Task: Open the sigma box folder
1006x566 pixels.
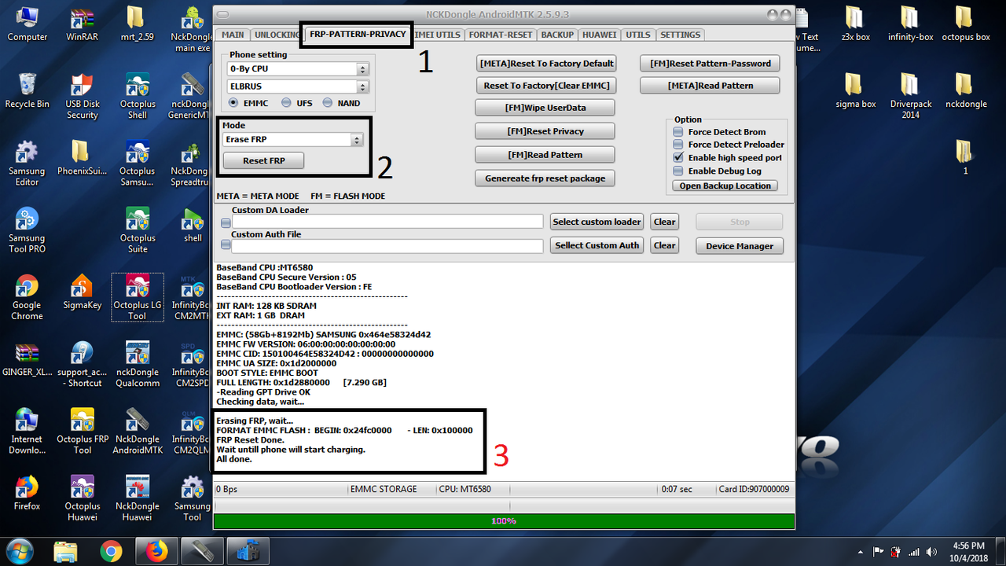Action: pyautogui.click(x=855, y=91)
